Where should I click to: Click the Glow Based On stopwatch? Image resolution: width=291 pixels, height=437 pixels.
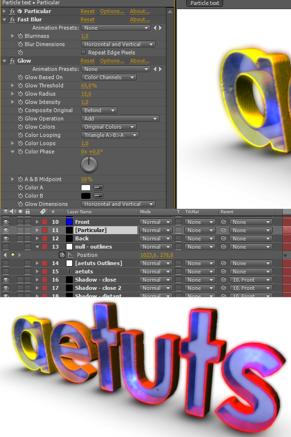pos(20,77)
